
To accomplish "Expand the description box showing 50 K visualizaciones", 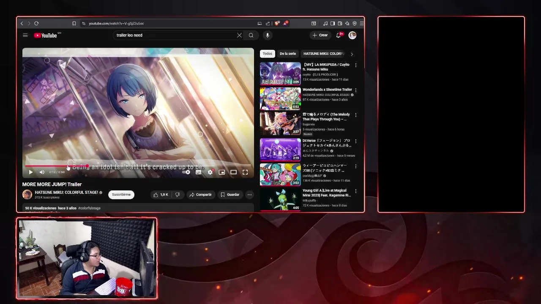I will (x=138, y=208).
